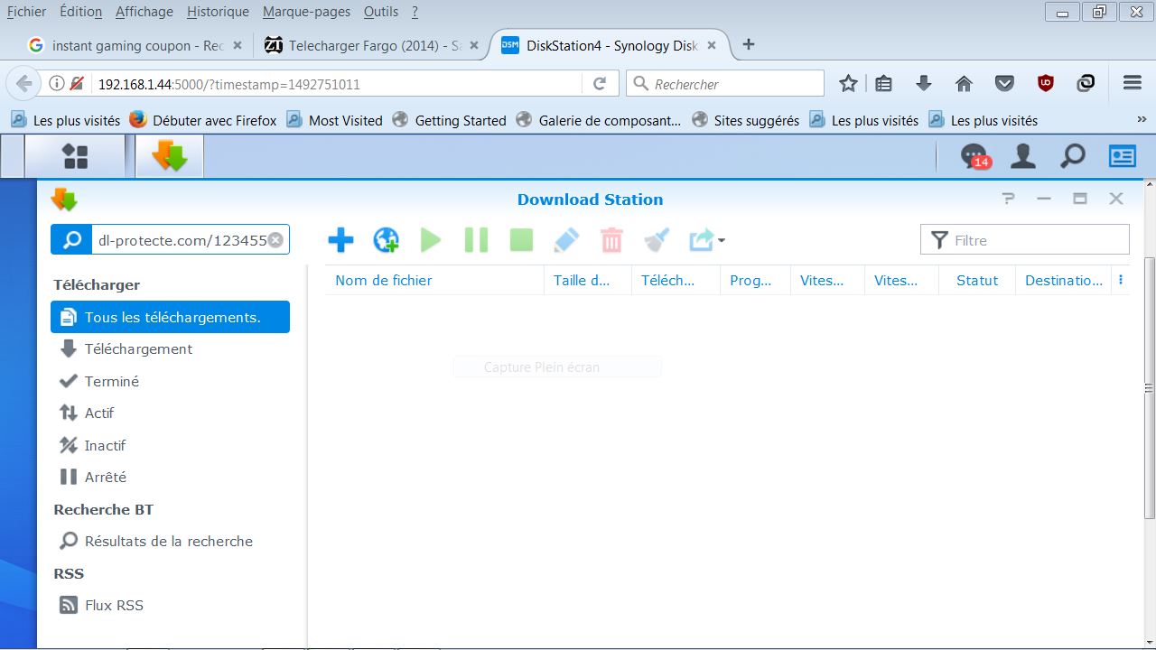Click the blue plus add download icon
The height and width of the screenshot is (650, 1156).
point(340,240)
